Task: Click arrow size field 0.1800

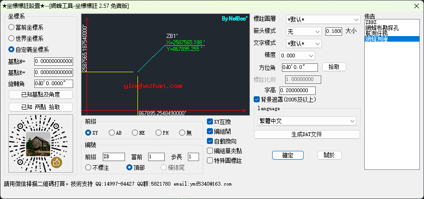Action: click(x=334, y=31)
